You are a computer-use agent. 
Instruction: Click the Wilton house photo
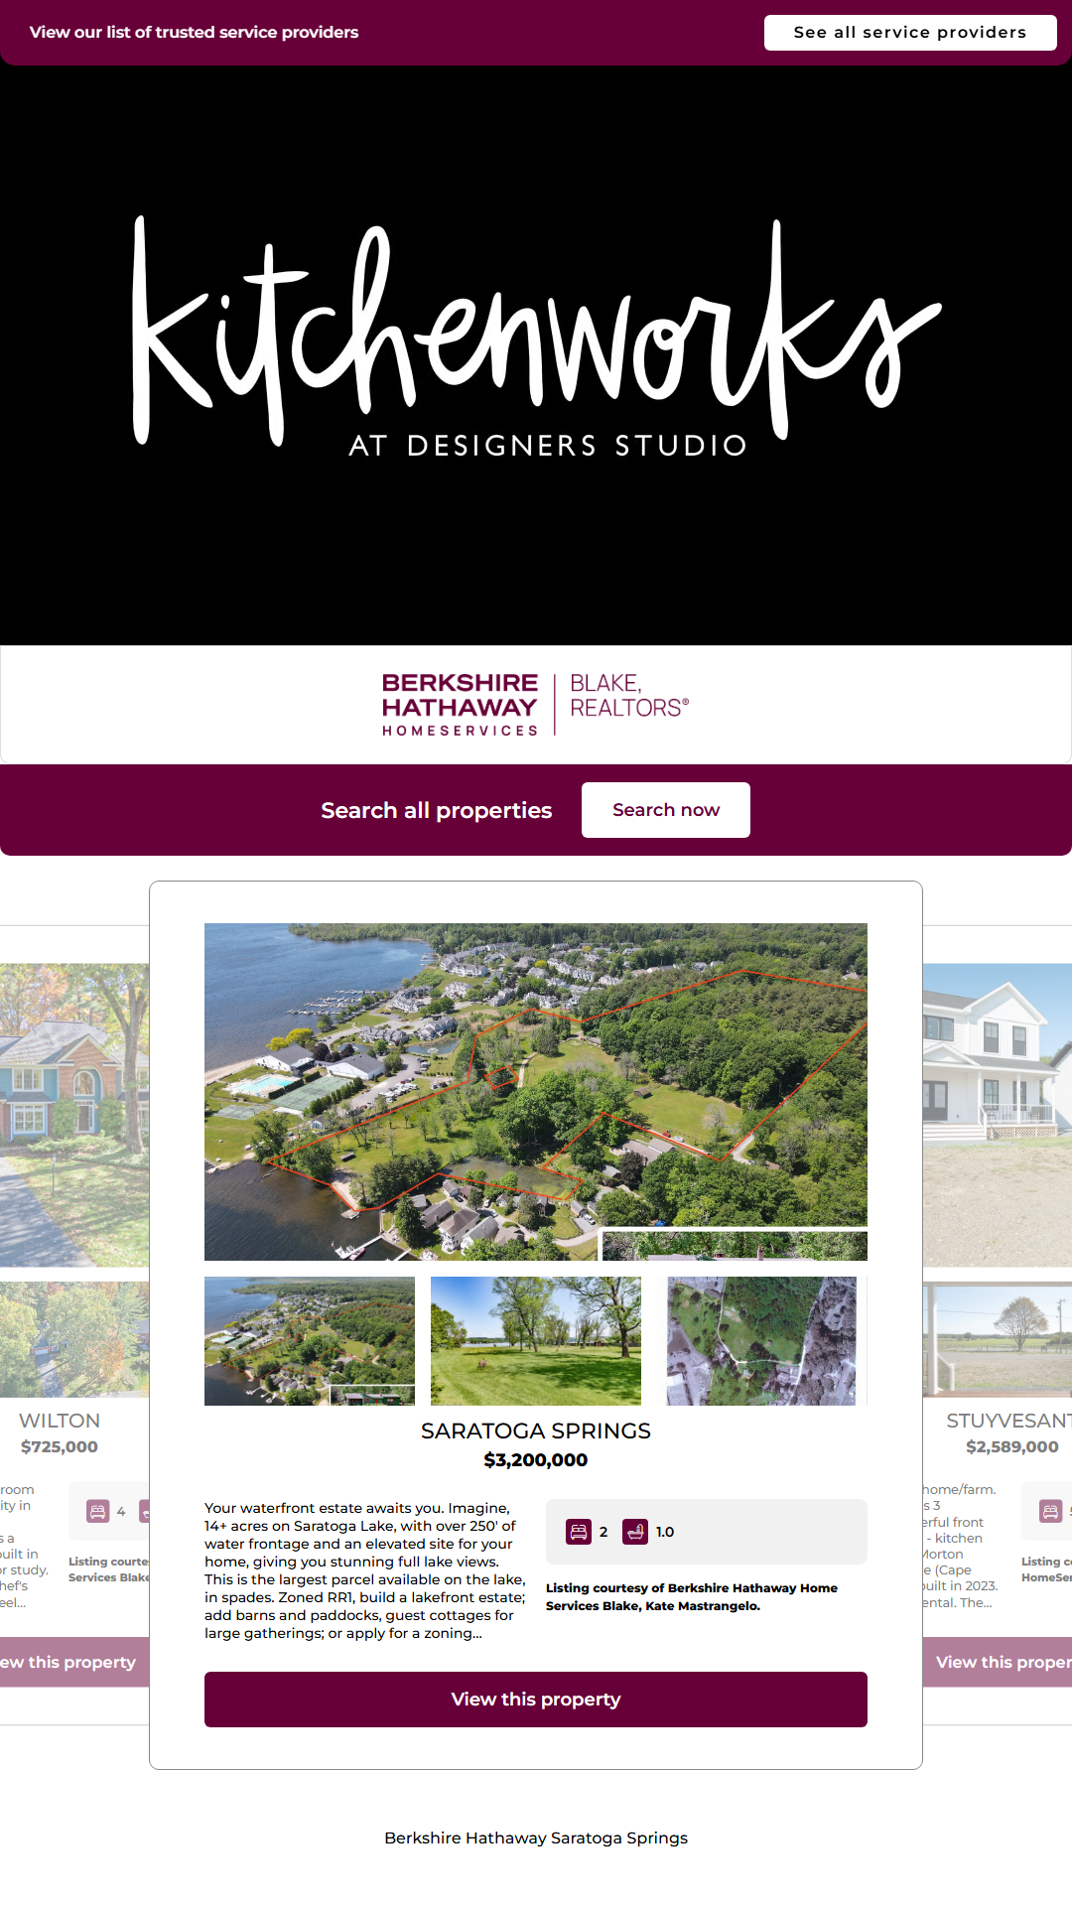[x=74, y=1115]
